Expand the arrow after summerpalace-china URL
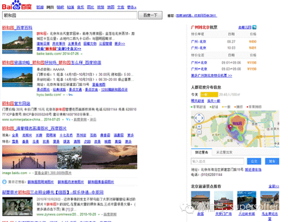This screenshot has height=222, width=288. [63, 119]
